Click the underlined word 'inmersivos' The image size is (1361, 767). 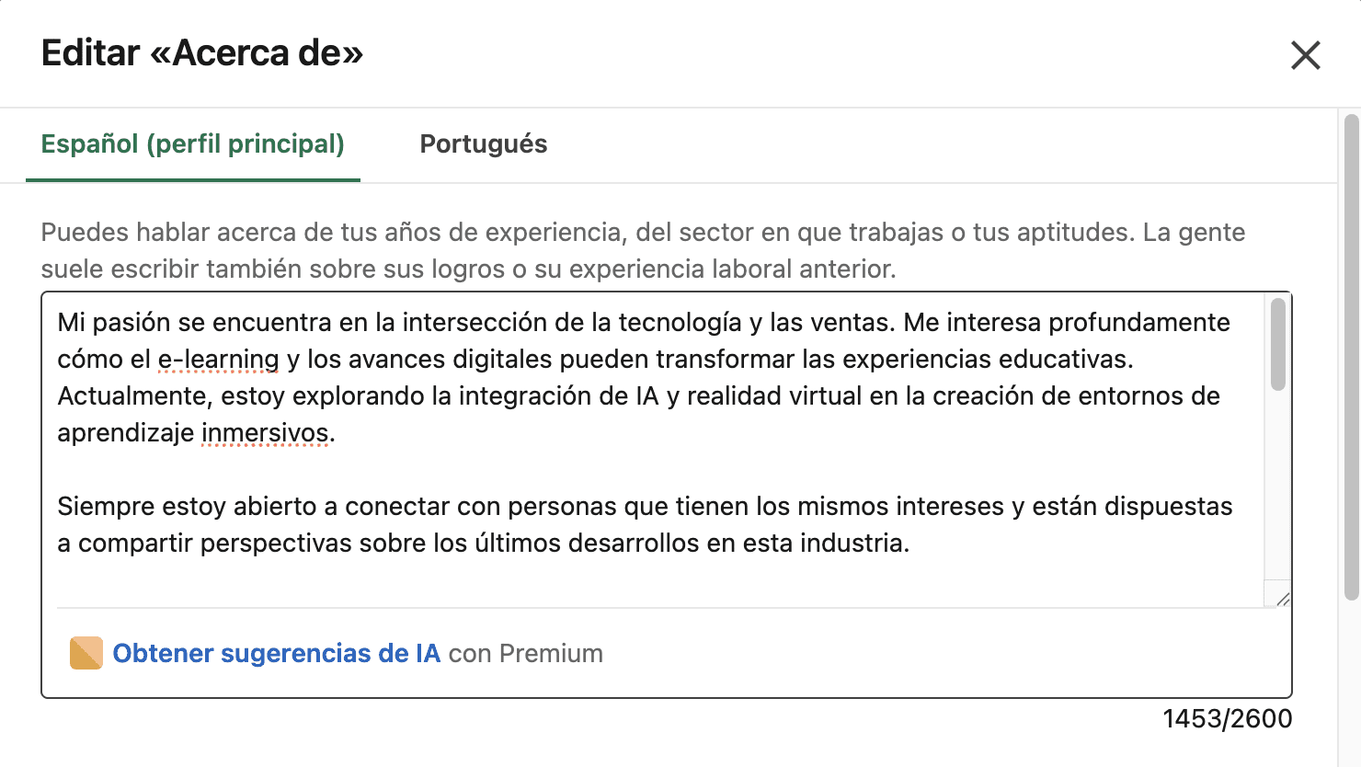[265, 432]
